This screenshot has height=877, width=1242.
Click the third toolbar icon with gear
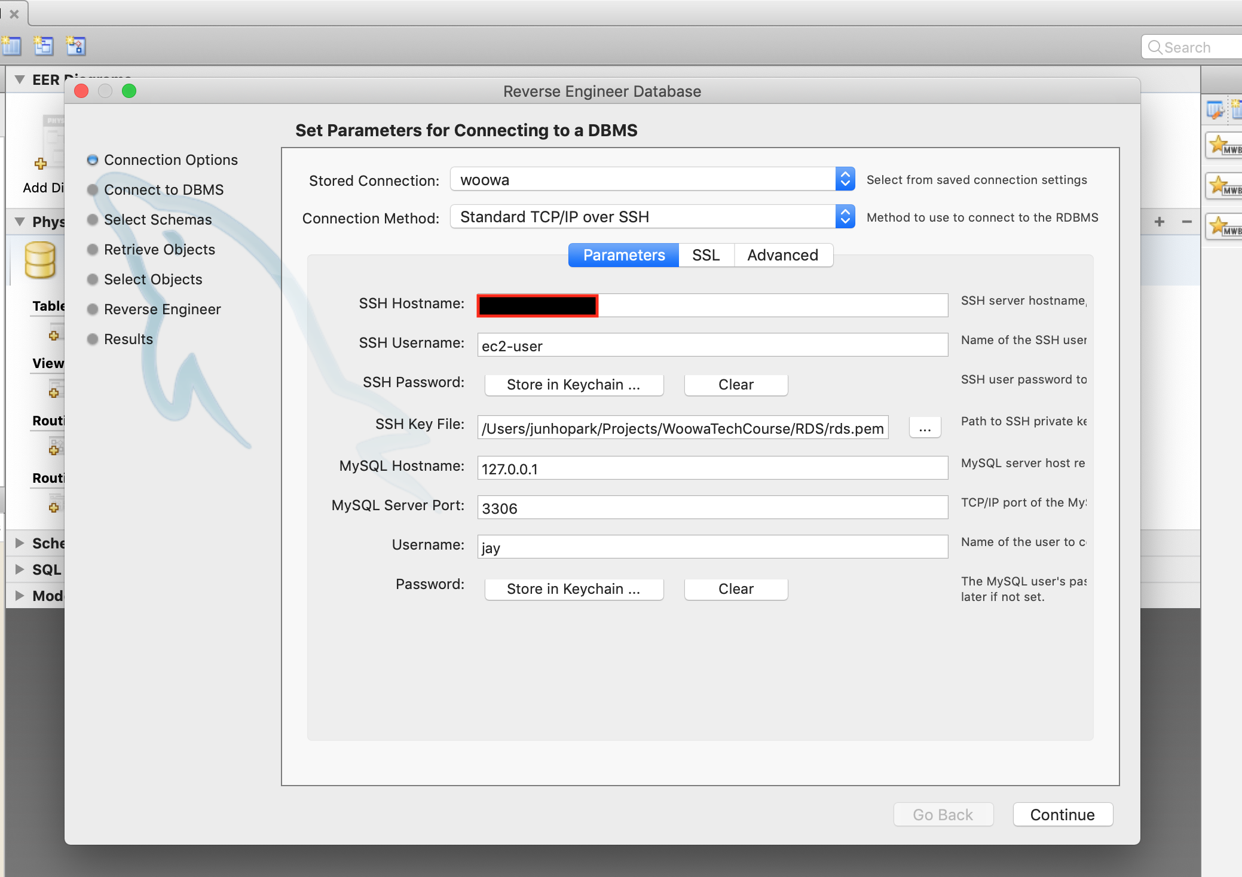(x=76, y=45)
